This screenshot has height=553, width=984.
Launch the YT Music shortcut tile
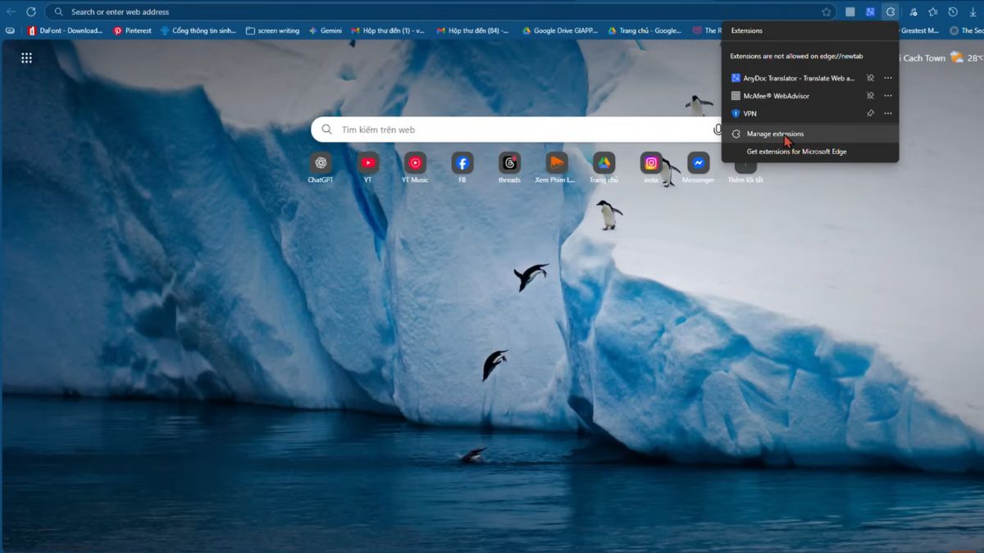point(415,163)
